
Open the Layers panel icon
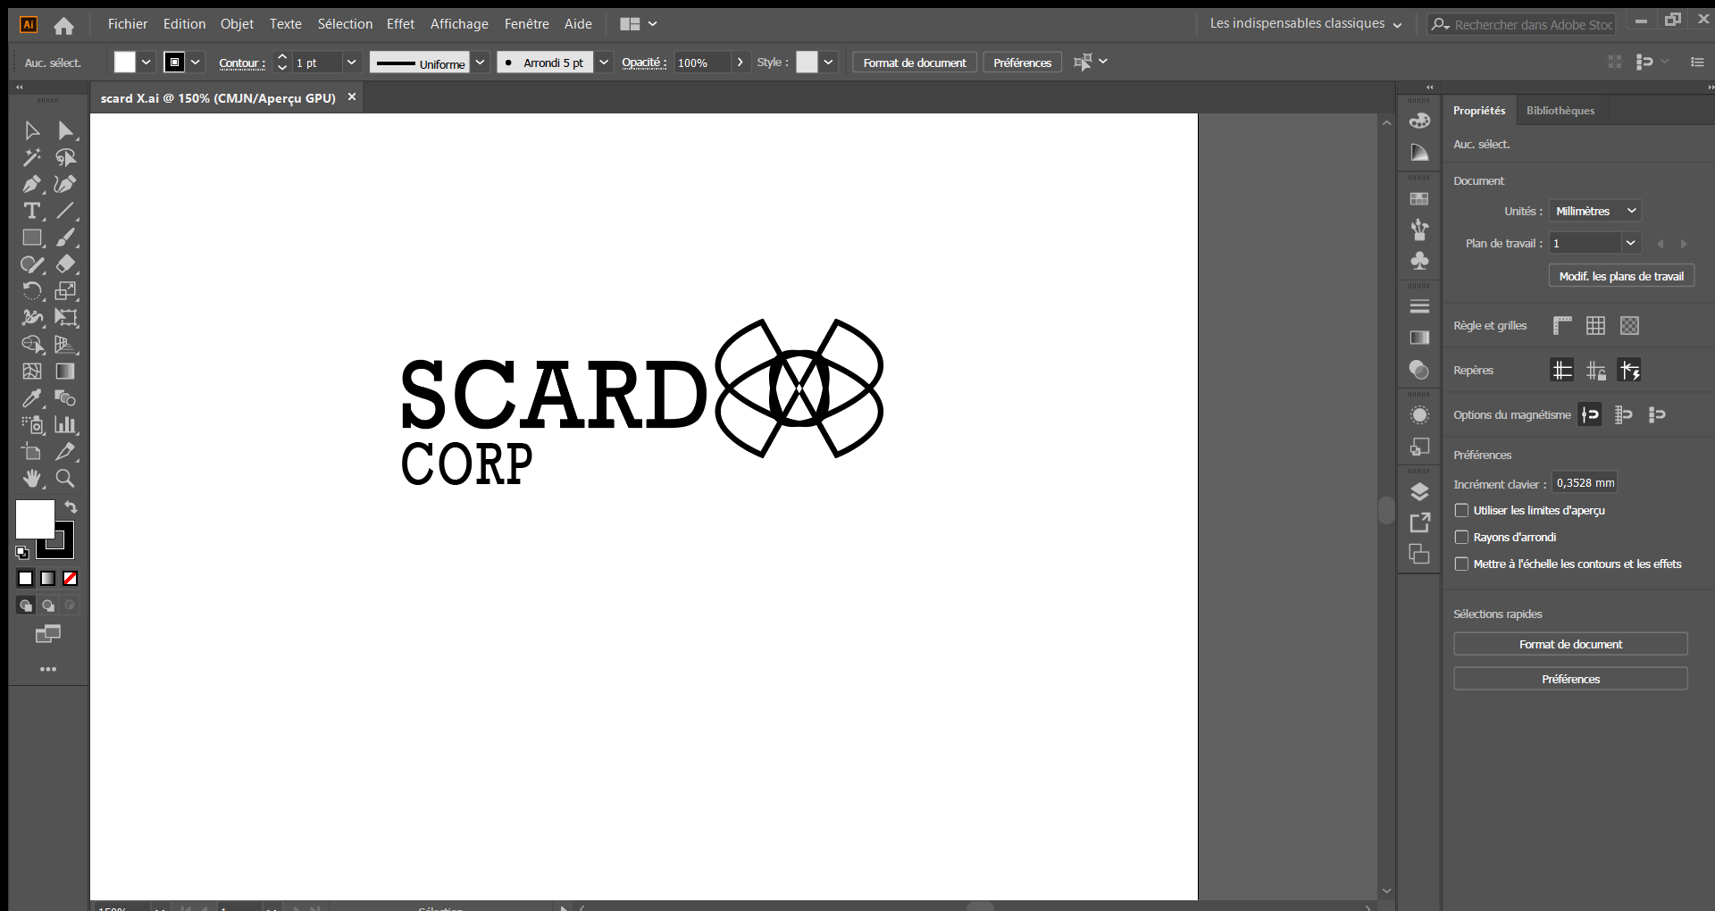pos(1419,492)
